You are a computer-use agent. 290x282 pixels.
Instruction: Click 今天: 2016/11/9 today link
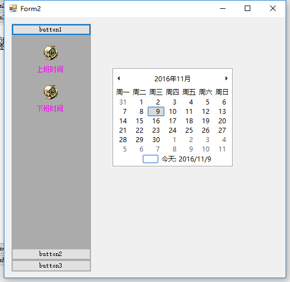pos(186,159)
